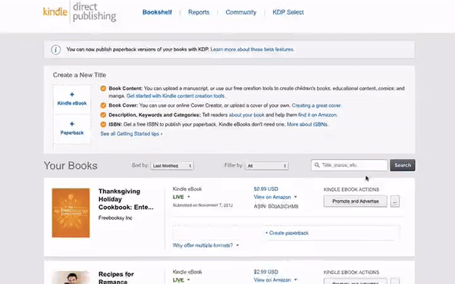The image size is (455, 284).
Task: Expand the LIVE status arrow for Recipes for Romance
Action: 189,279
